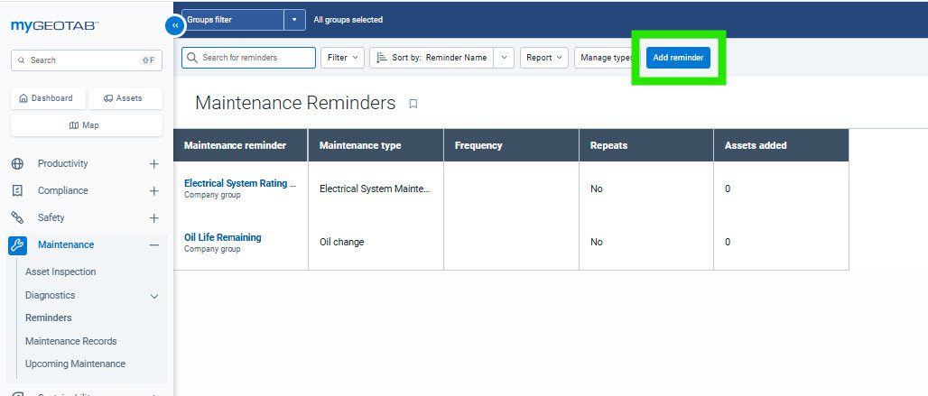This screenshot has width=928, height=396.
Task: Click the MyGeotab logo
Action: click(x=55, y=26)
